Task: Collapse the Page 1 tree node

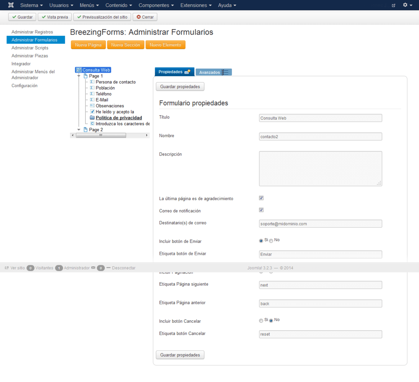Action: point(79,76)
